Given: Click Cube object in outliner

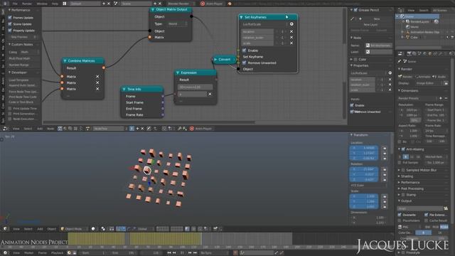Looking at the screenshot, I should coord(414,38).
